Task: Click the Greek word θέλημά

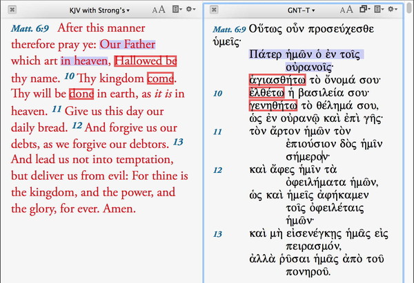Action: click(x=335, y=105)
